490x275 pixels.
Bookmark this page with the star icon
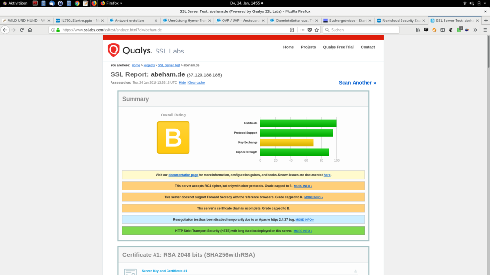click(x=317, y=30)
